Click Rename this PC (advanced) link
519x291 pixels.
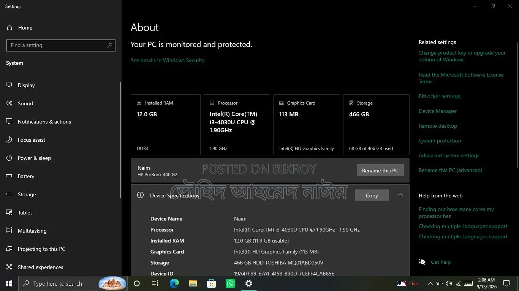(450, 170)
